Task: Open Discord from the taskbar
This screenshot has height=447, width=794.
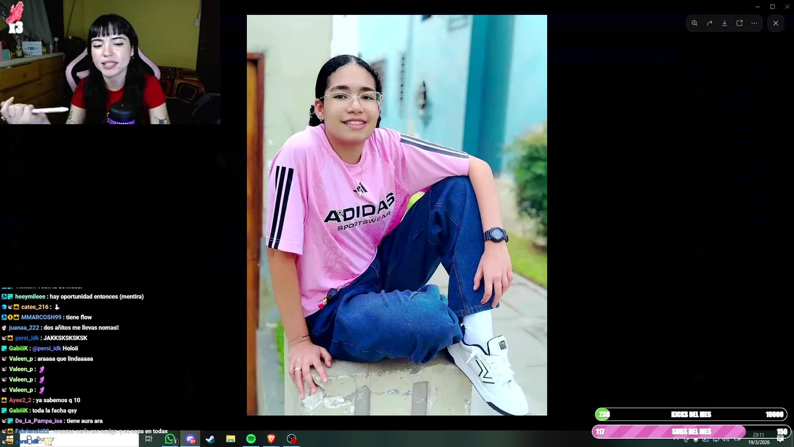Action: (x=190, y=439)
